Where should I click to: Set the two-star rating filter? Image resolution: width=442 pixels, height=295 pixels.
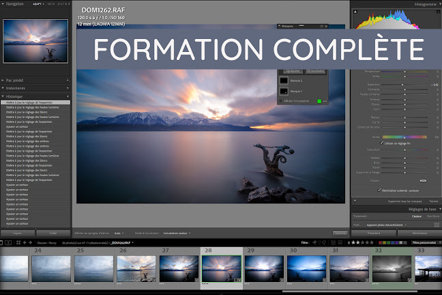[357, 242]
